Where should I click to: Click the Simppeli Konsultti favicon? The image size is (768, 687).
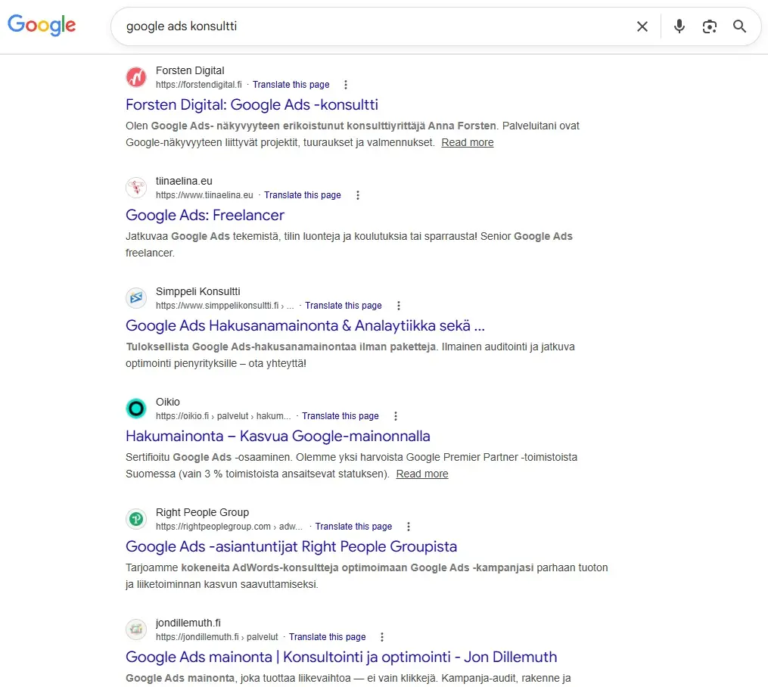pyautogui.click(x=136, y=297)
